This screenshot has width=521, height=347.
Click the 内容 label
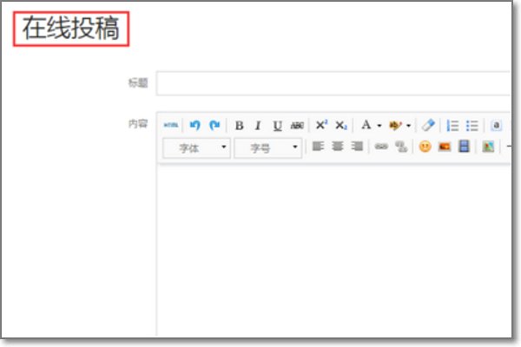pyautogui.click(x=138, y=124)
